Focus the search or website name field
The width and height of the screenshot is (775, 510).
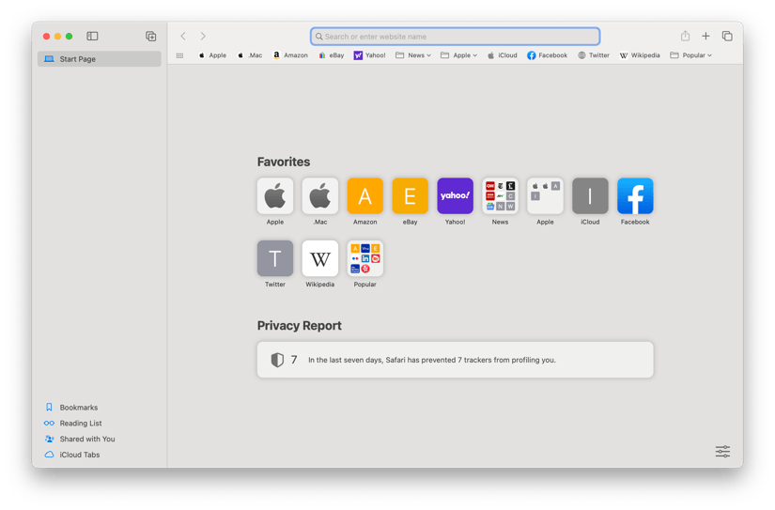(456, 37)
